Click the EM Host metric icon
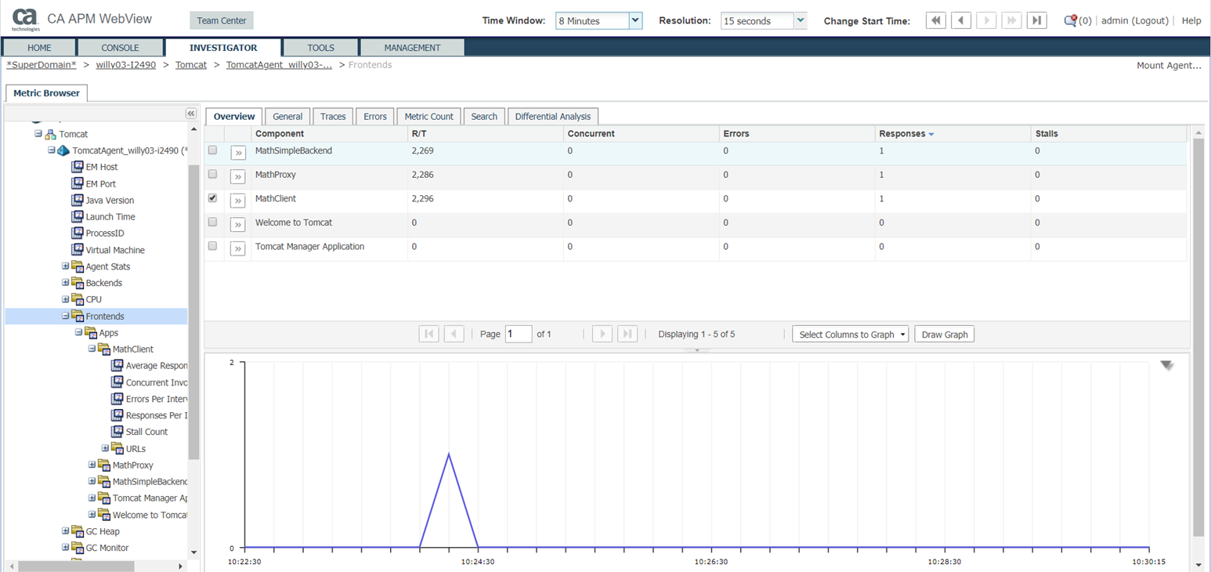The width and height of the screenshot is (1211, 572). (77, 167)
